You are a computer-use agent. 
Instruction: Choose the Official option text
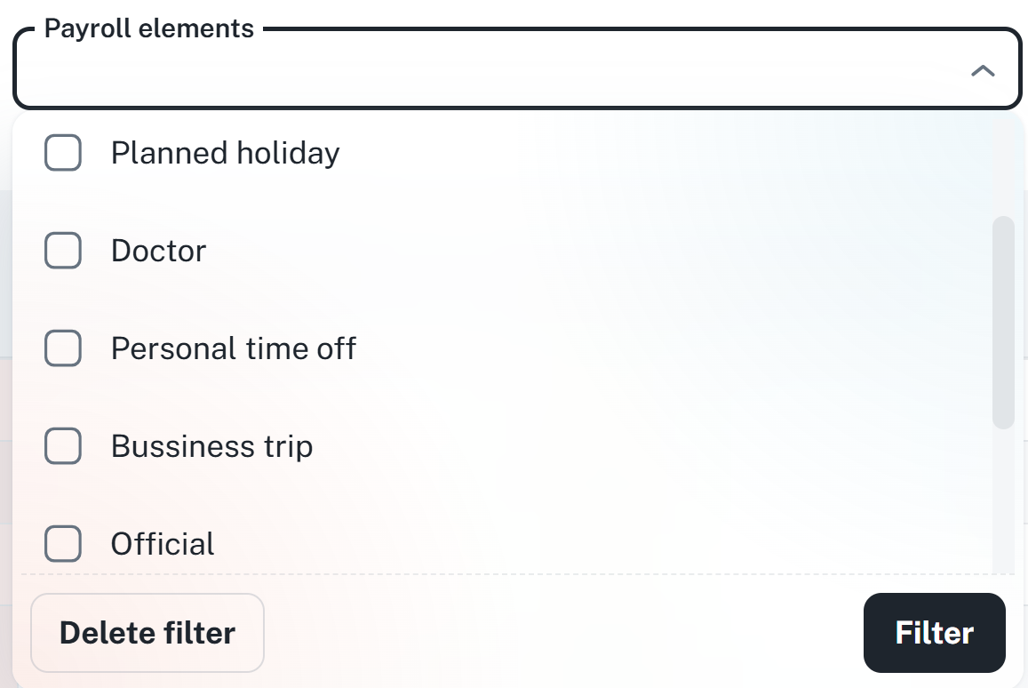[x=163, y=544]
